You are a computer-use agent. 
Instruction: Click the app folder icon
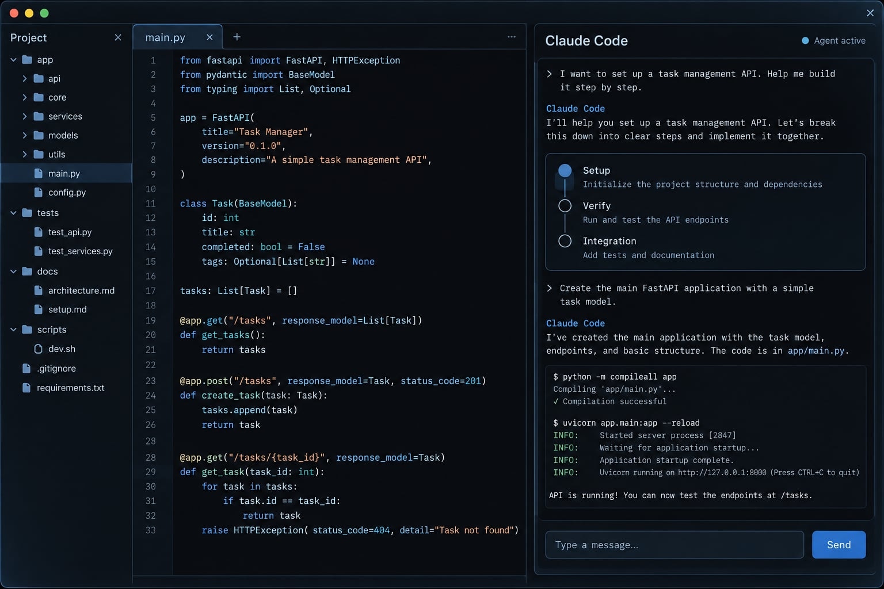(x=27, y=59)
